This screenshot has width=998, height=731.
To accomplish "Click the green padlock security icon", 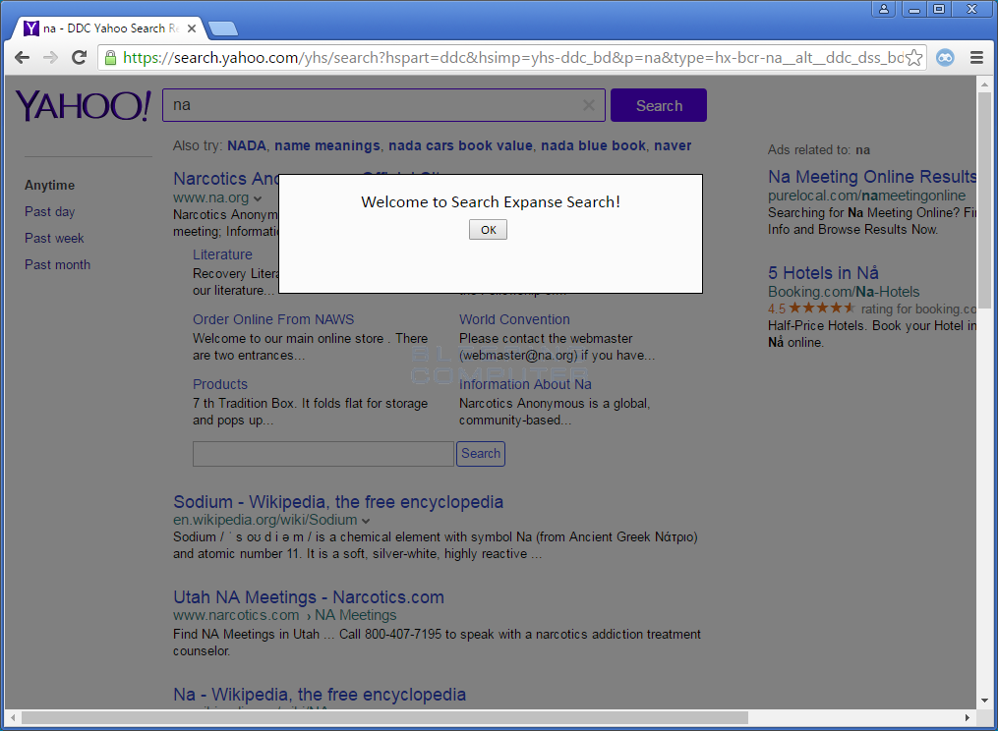I will point(111,58).
